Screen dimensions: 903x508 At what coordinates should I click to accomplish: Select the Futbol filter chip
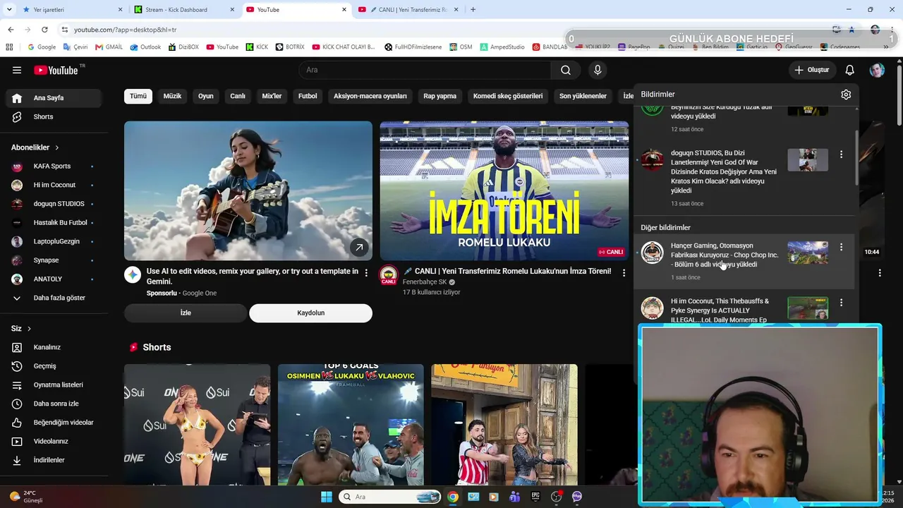pyautogui.click(x=308, y=96)
